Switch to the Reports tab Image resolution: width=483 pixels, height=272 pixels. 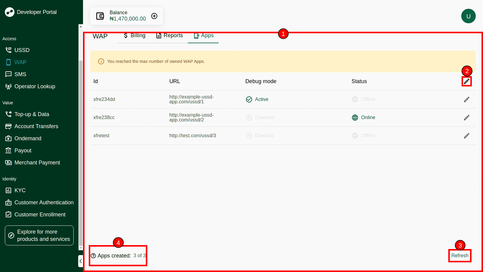coord(169,36)
